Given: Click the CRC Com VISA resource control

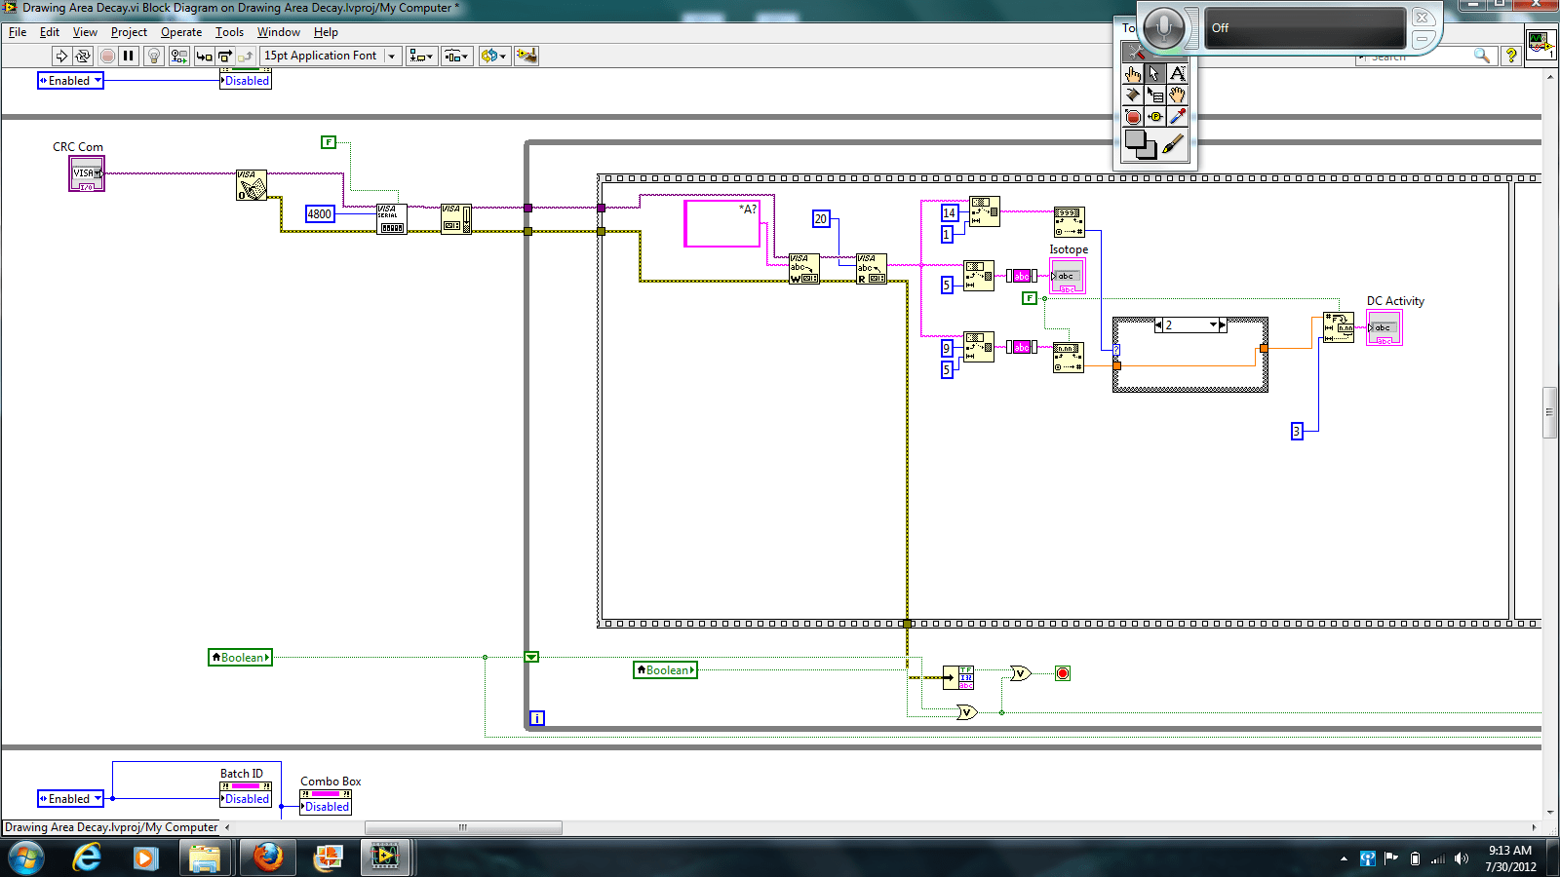Looking at the screenshot, I should coord(87,174).
